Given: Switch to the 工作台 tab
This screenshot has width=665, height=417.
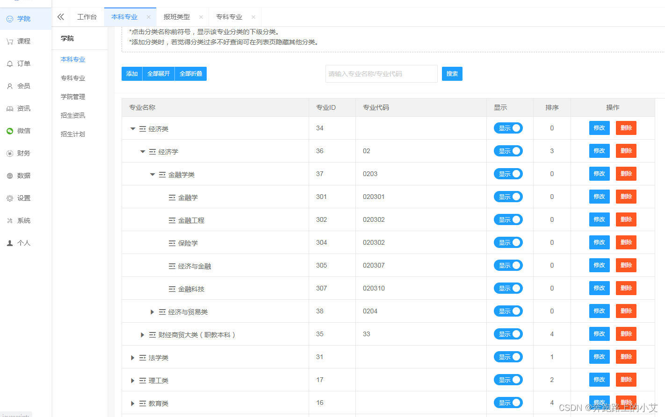Looking at the screenshot, I should 87,17.
